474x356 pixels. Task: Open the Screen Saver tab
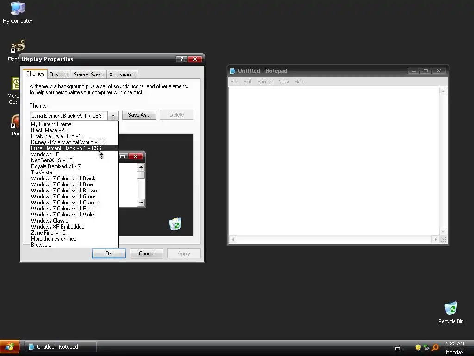[88, 75]
